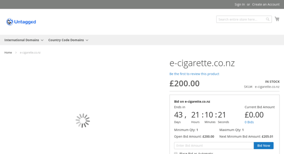Viewport: 284px width, 154px height.
Task: Click the IN STOCK status
Action: pyautogui.click(x=272, y=82)
